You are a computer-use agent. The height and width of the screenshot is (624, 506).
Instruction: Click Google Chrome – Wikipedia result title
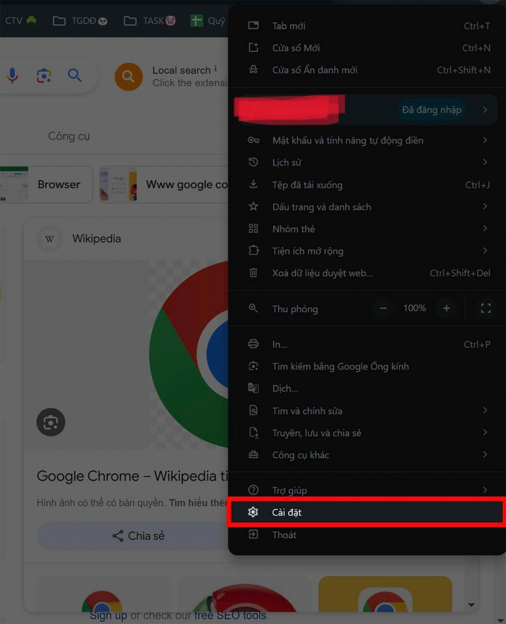[133, 476]
